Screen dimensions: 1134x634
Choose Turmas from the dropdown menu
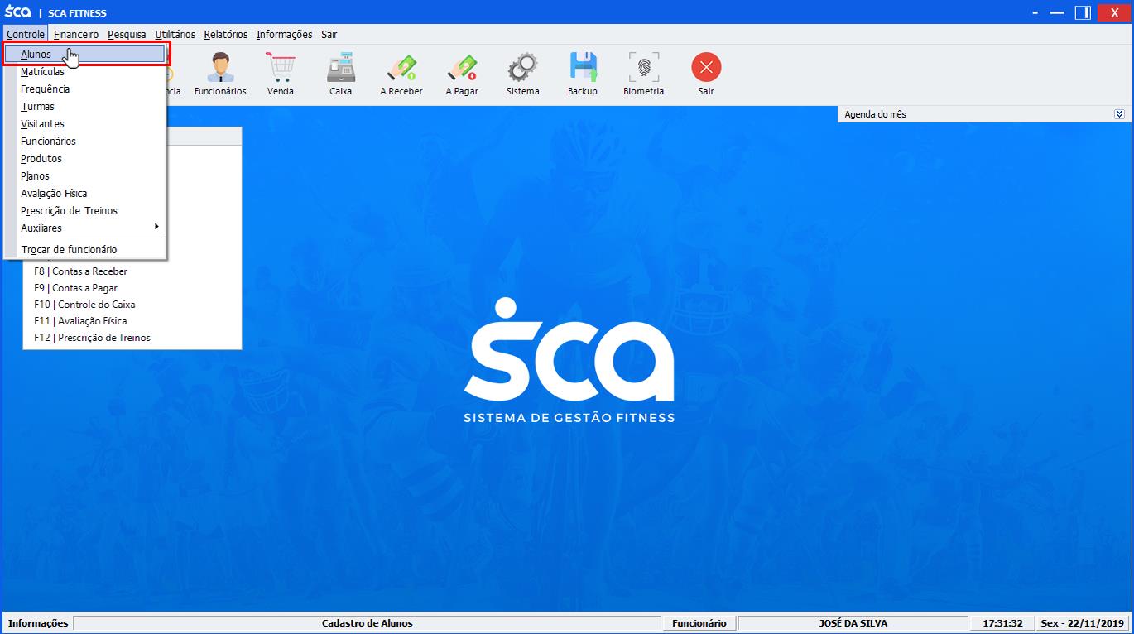pos(91,107)
